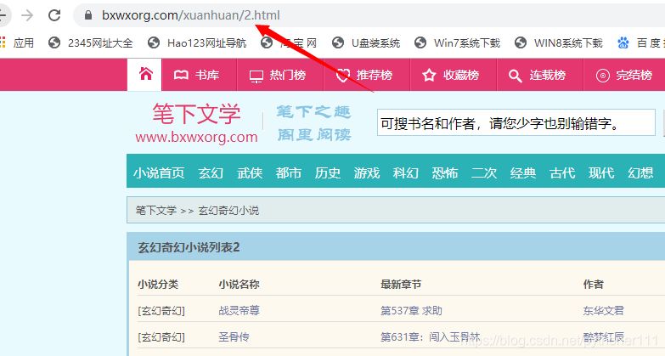
Task: Open the novel 战灵帝尊
Action: pyautogui.click(x=240, y=311)
